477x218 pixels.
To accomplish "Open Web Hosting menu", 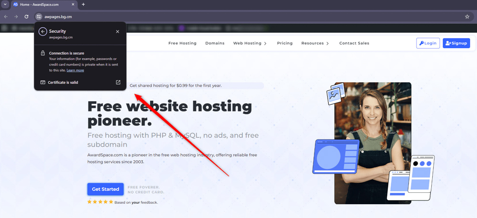I will tap(247, 43).
